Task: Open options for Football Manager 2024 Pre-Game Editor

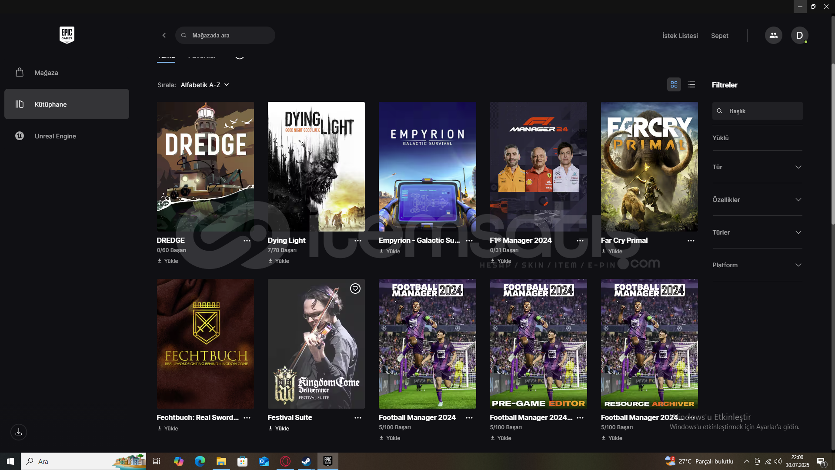Action: (580, 418)
